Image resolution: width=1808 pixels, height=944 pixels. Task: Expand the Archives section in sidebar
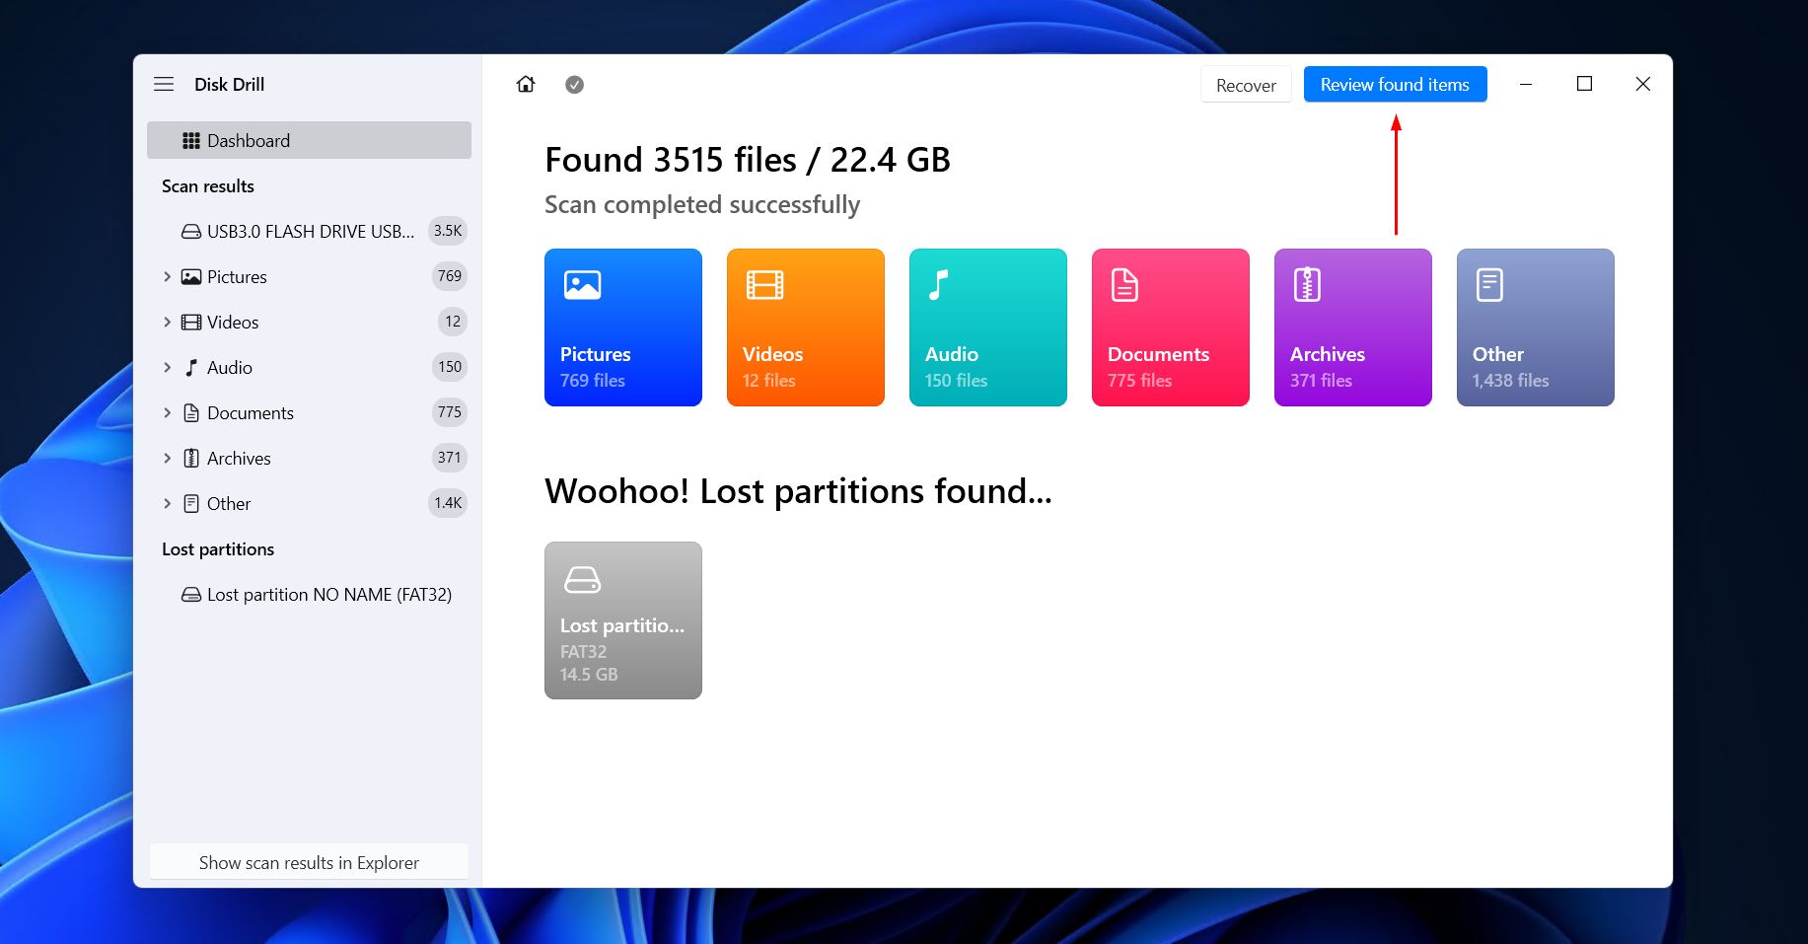167,458
